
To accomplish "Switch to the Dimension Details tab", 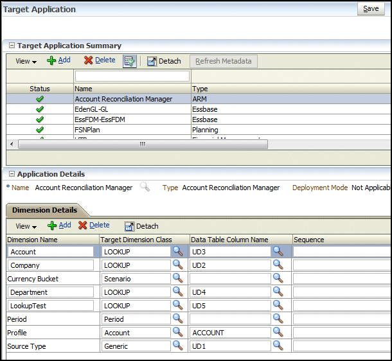I will [x=44, y=210].
